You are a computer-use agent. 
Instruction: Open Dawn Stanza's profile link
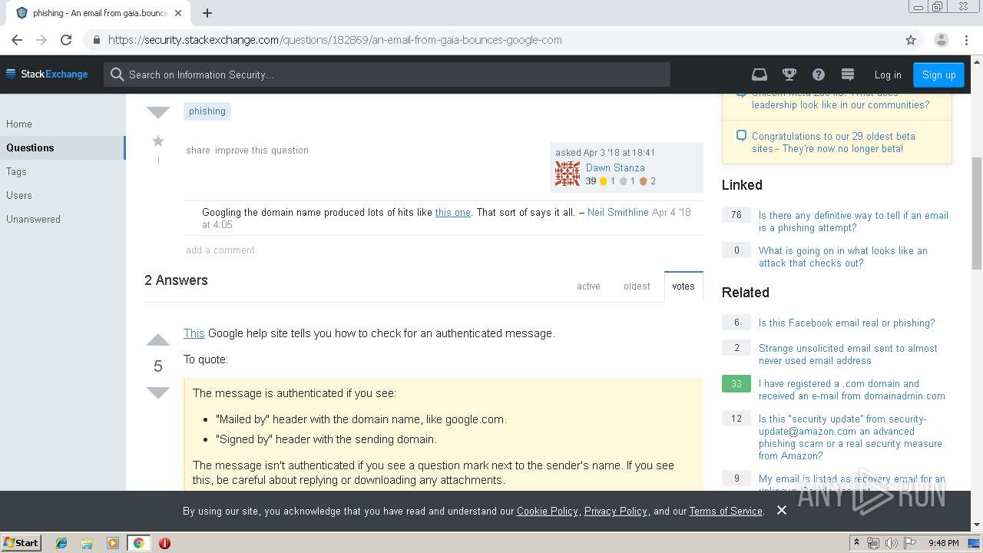[615, 167]
